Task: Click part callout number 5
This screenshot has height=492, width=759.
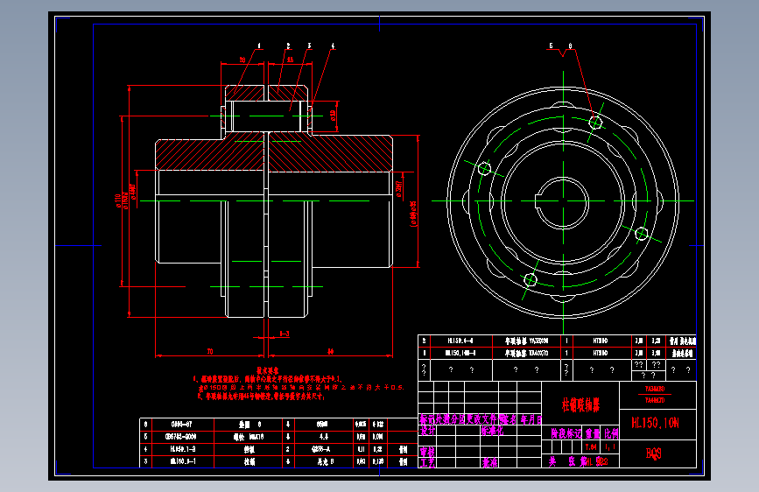Action: pyautogui.click(x=551, y=46)
